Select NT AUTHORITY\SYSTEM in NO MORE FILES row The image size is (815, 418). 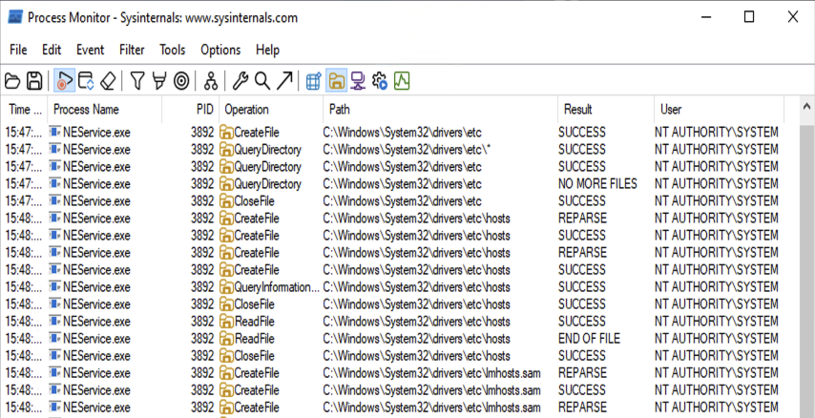click(717, 184)
